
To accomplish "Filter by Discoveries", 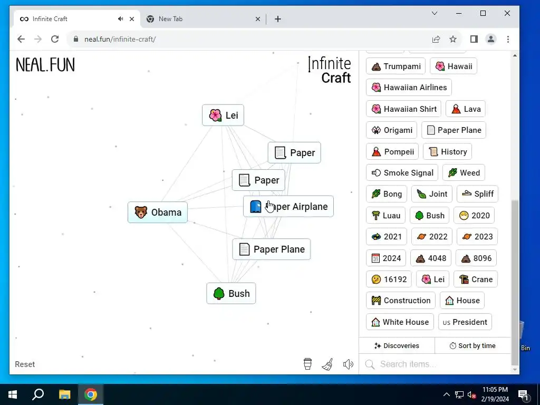I will tap(397, 345).
